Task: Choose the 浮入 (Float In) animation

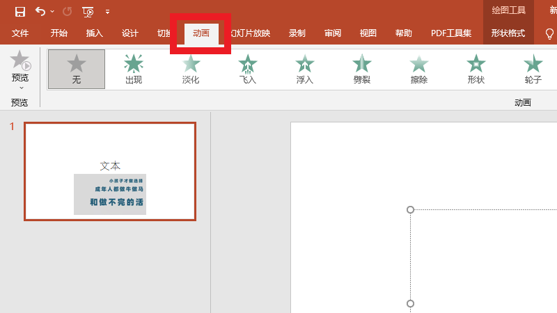Action: [305, 69]
